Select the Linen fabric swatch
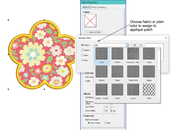The width and height of the screenshot is (171, 135). point(117,90)
